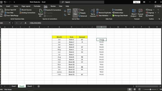The width and height of the screenshot is (162, 91).
Task: Open Relationships tool
Action: pyautogui.click(x=118, y=13)
